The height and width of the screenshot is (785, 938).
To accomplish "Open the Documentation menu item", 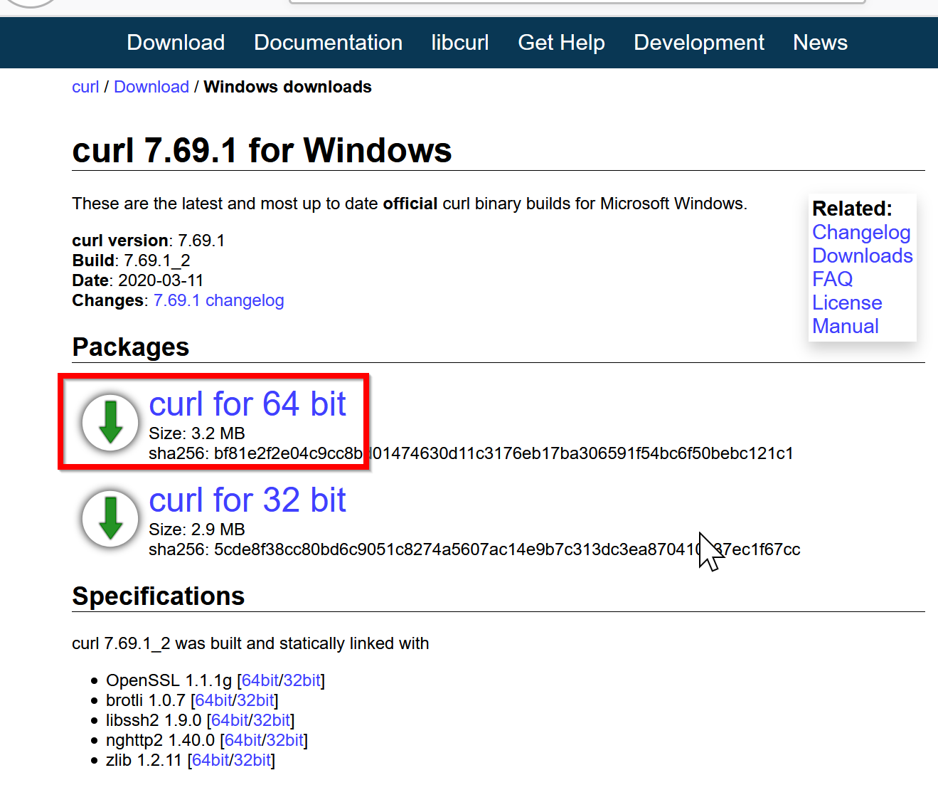I will click(x=328, y=43).
